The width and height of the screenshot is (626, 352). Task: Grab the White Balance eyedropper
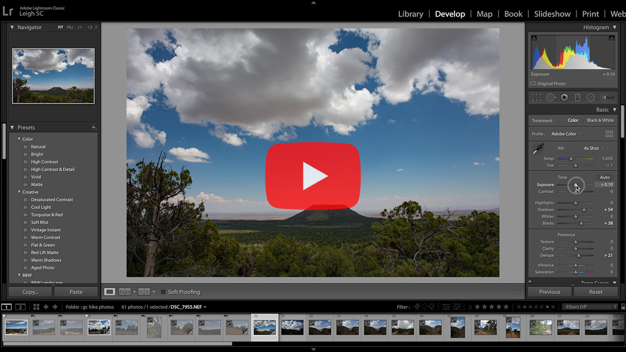537,150
